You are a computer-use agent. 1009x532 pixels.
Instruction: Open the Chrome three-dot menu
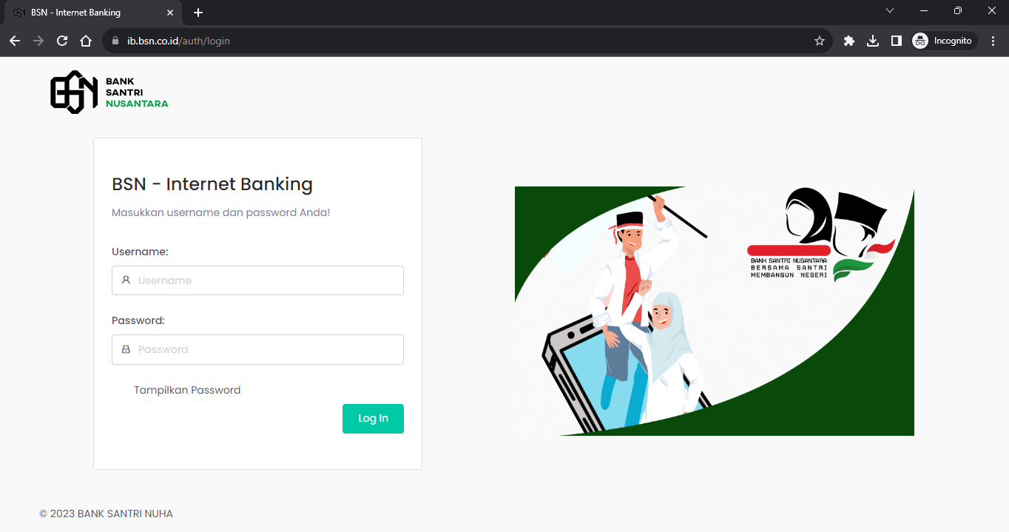click(x=993, y=41)
